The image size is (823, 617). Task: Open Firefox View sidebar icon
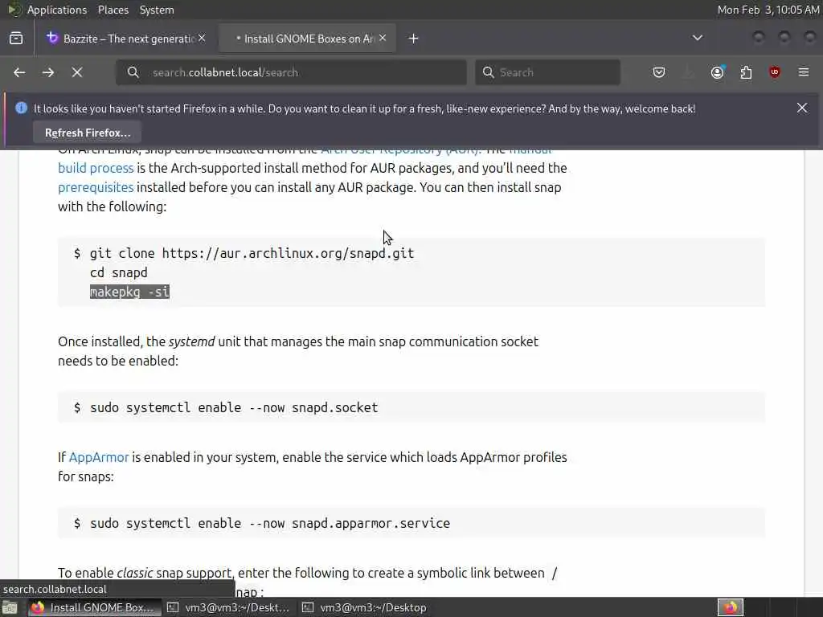(16, 39)
